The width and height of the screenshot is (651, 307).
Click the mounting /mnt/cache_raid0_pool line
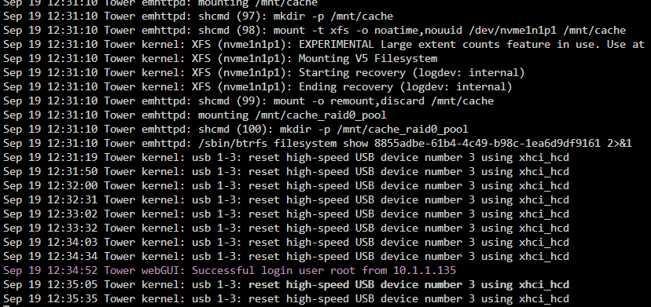tap(195, 115)
